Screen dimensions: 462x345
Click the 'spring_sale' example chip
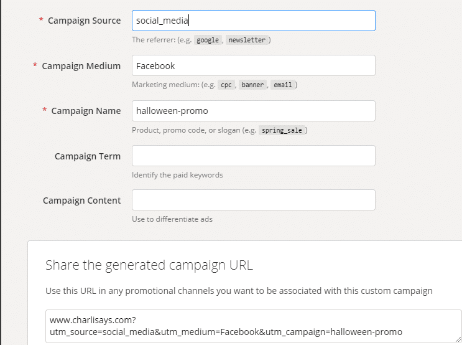[282, 130]
